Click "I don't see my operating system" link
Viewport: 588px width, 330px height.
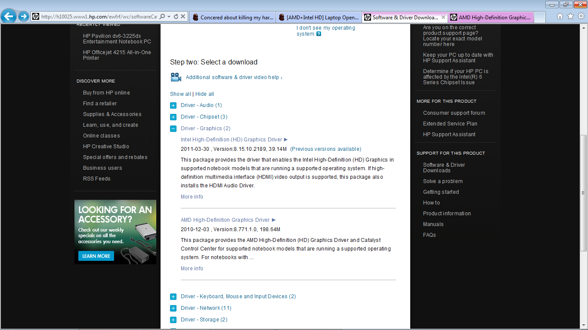(326, 31)
